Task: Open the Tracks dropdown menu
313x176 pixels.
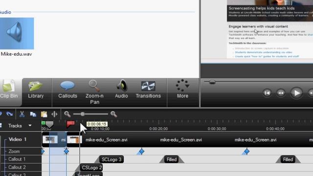Action: coord(30,126)
